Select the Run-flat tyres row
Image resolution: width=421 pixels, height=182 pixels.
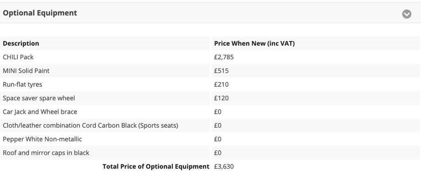pyautogui.click(x=23, y=85)
